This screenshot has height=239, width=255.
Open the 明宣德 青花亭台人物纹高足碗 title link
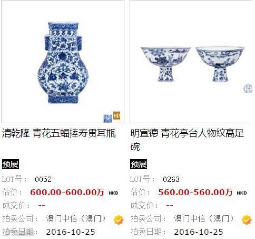point(187,140)
